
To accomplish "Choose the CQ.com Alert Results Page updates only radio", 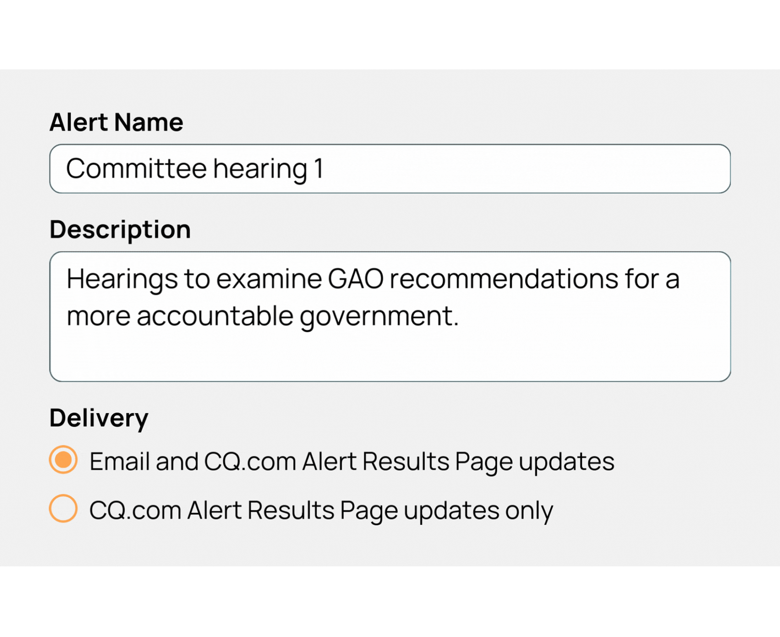I will (x=63, y=509).
